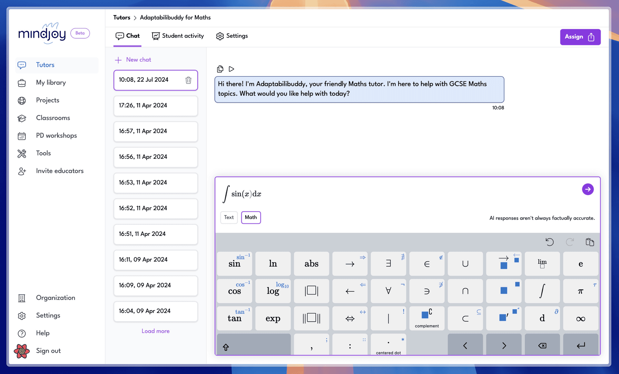Send the math message with arrow button
The width and height of the screenshot is (619, 374).
click(x=588, y=189)
